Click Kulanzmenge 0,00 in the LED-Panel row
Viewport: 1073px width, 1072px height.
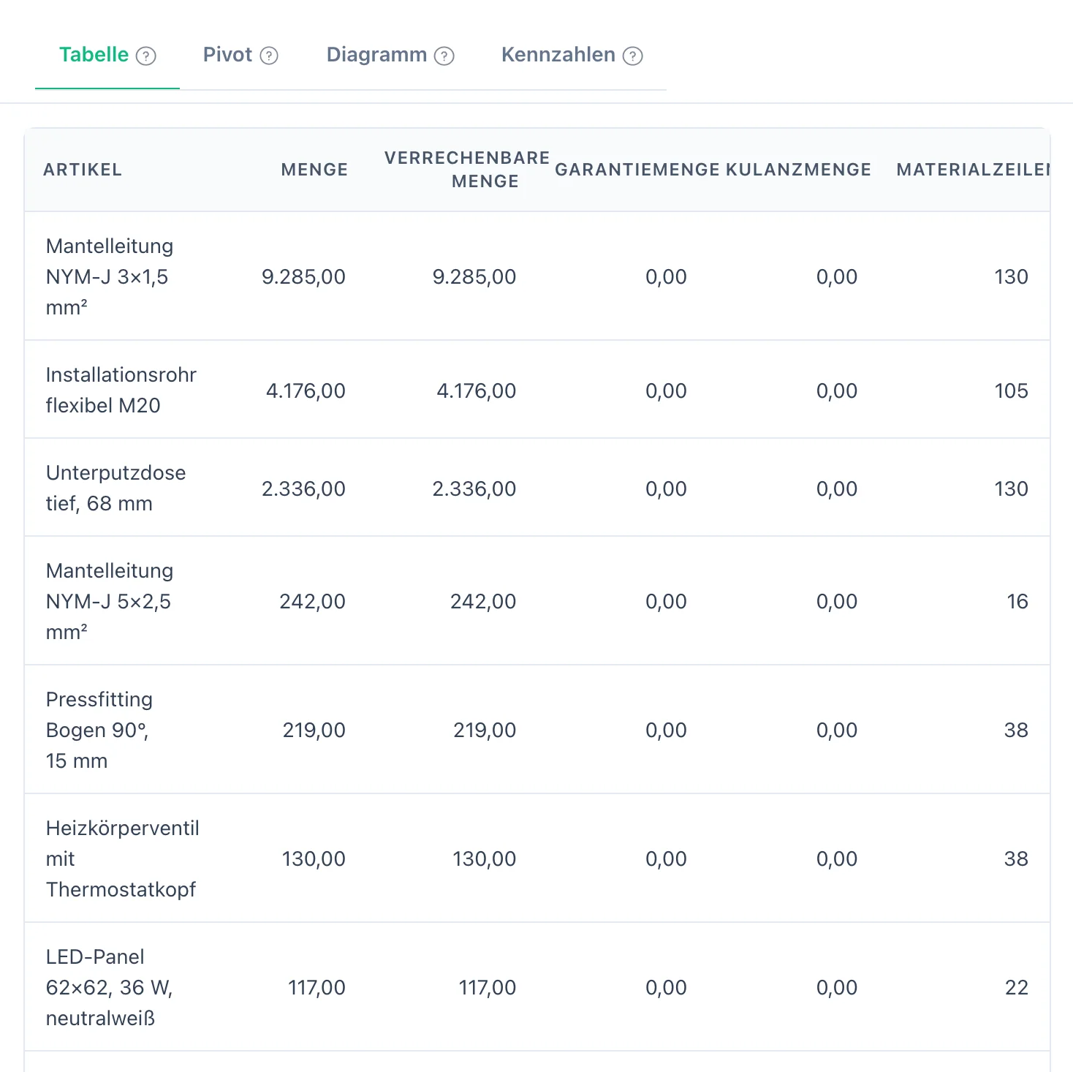click(x=837, y=987)
